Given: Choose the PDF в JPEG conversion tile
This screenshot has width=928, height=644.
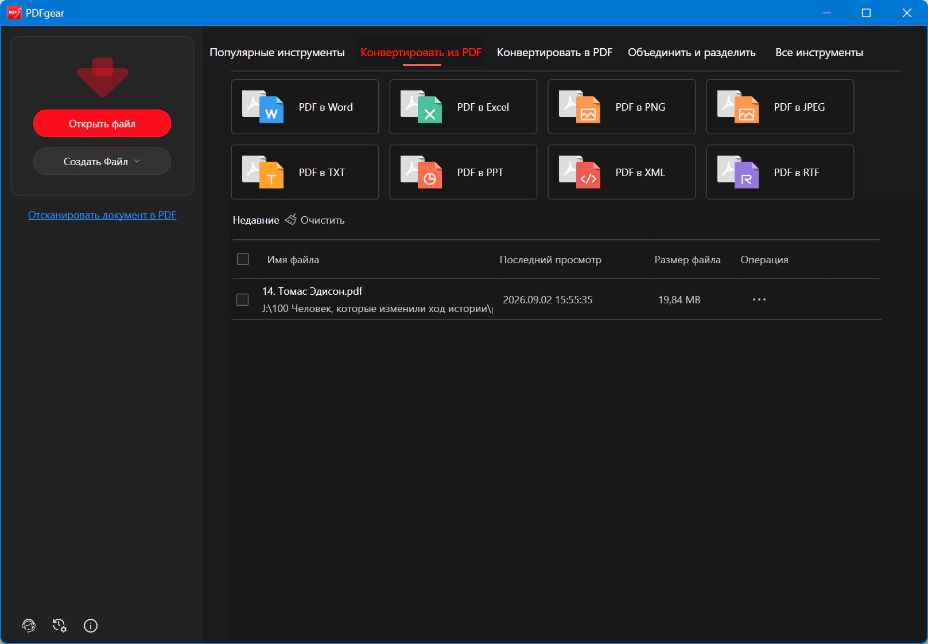Looking at the screenshot, I should click(x=780, y=107).
